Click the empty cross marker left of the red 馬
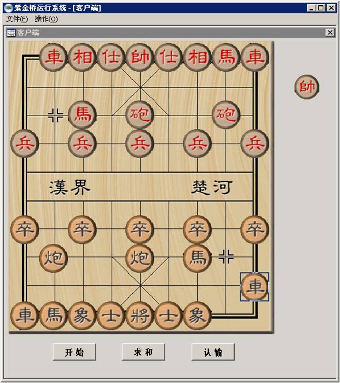Image resolution: width=340 pixels, height=383 pixels. [55, 115]
